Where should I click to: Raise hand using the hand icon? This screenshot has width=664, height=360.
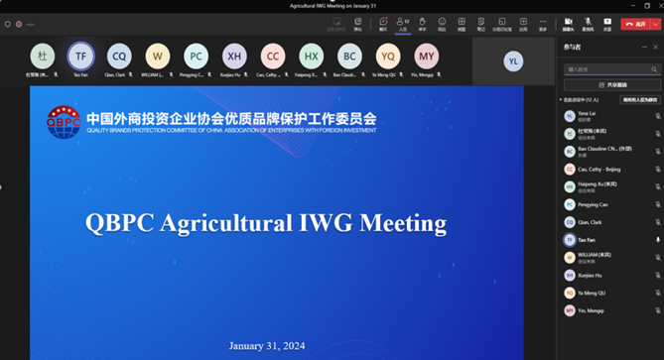click(x=422, y=24)
